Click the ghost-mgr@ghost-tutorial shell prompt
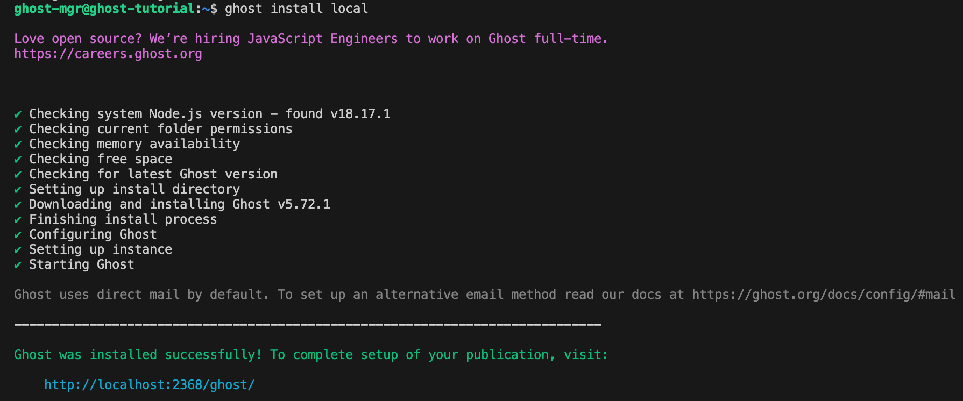 (104, 9)
